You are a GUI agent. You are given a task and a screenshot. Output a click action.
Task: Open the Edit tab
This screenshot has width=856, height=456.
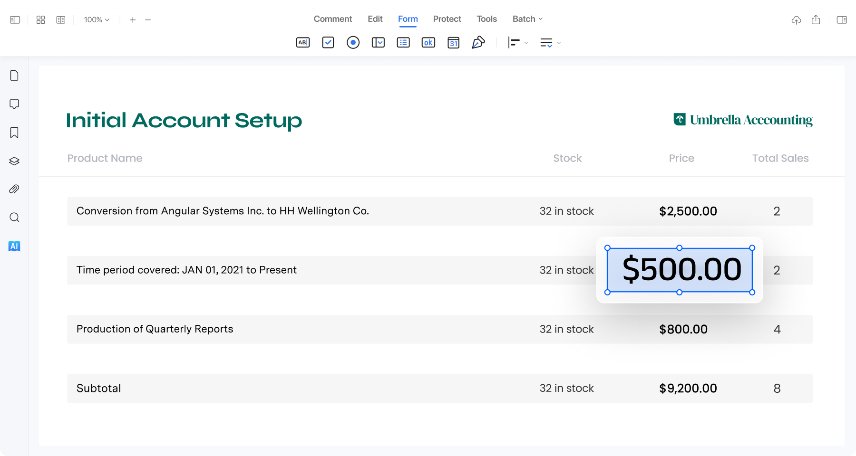pos(375,19)
